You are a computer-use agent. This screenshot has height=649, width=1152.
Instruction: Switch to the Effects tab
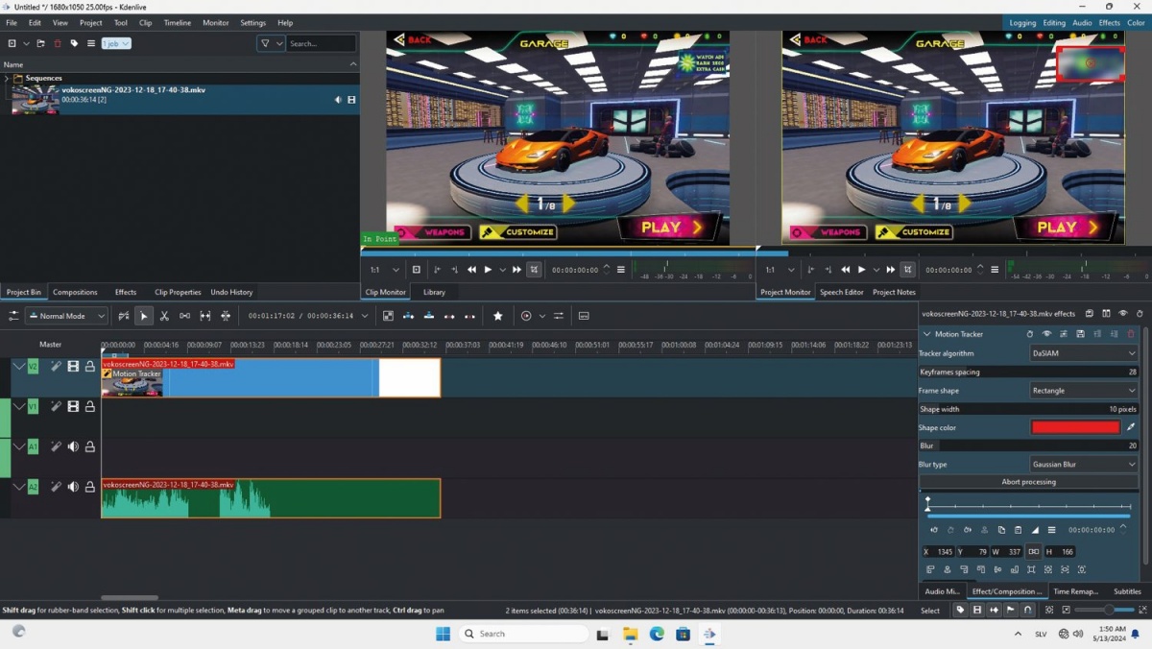(126, 292)
